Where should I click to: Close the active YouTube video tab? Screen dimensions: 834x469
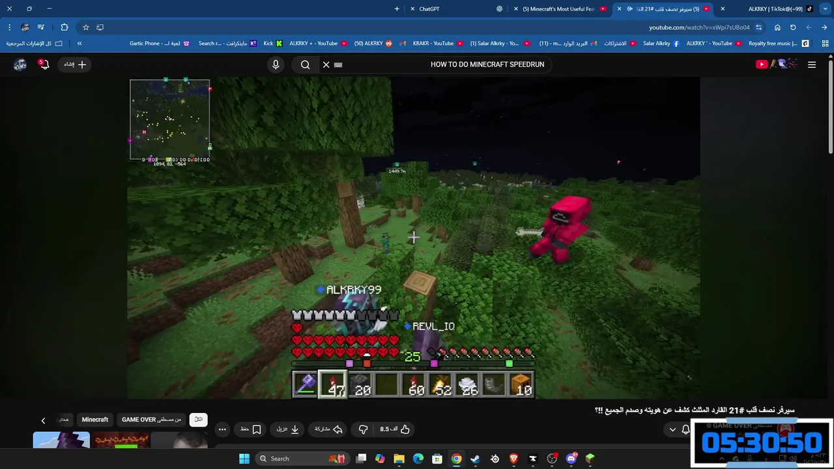619,9
